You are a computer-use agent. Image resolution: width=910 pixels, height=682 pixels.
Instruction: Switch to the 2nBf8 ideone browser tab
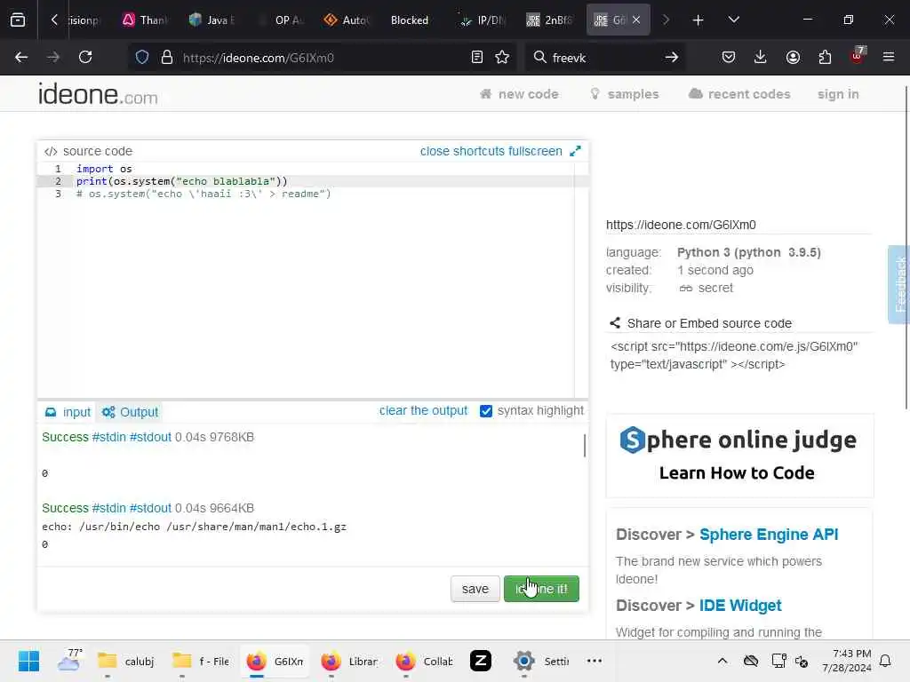tap(549, 20)
